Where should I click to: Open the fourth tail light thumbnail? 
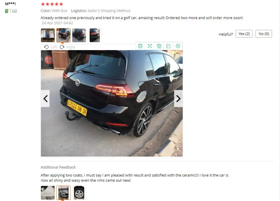pyautogui.click(x=95, y=35)
